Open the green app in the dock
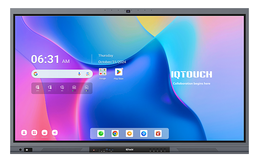This screenshot has width=259, height=162. [101, 133]
